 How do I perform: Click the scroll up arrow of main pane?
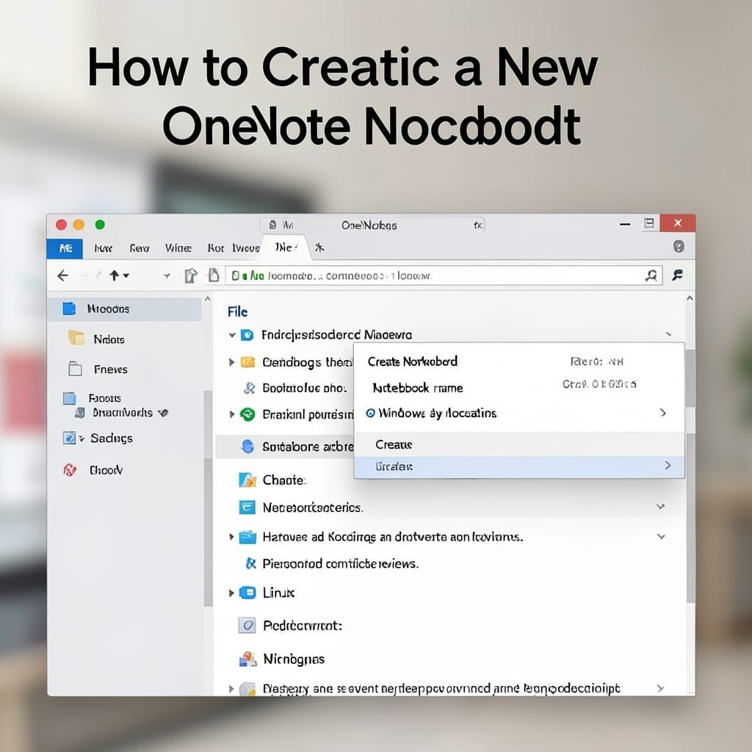(x=690, y=298)
